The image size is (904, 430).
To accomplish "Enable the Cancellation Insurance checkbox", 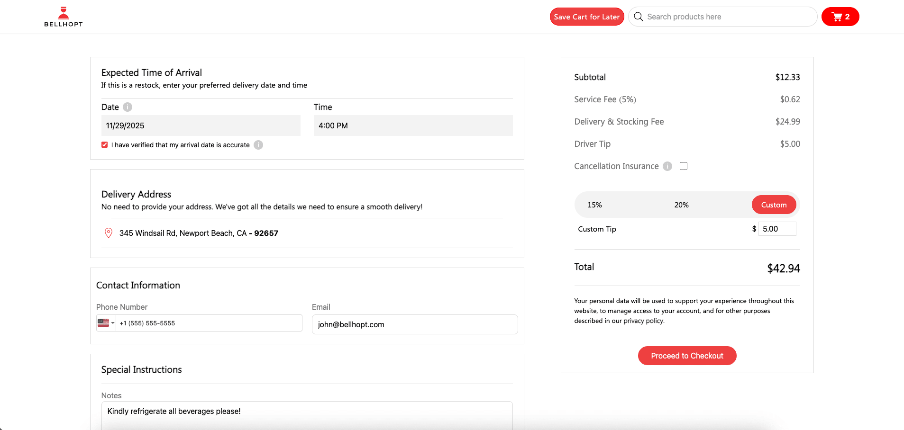I will click(x=684, y=166).
